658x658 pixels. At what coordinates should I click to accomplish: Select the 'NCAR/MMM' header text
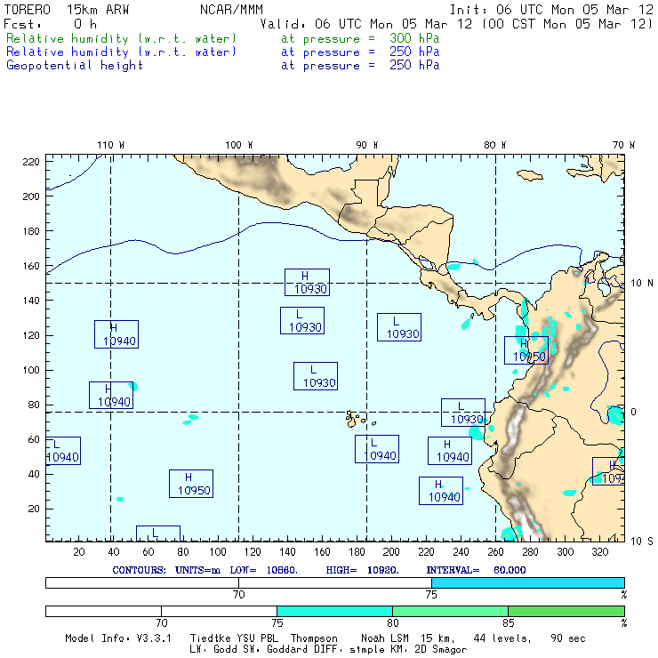click(x=231, y=10)
